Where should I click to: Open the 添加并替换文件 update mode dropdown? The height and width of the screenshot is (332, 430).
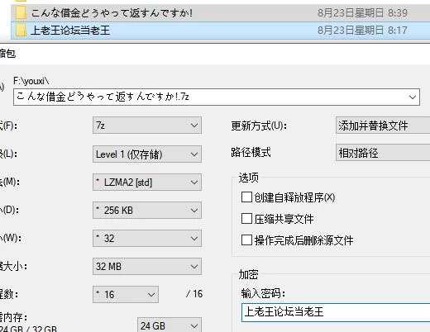point(383,126)
